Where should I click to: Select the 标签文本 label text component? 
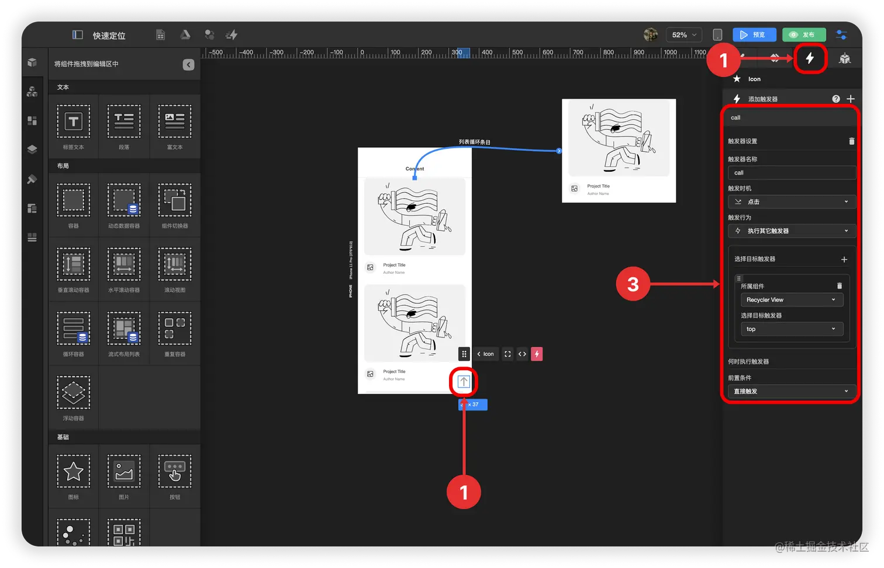point(73,127)
